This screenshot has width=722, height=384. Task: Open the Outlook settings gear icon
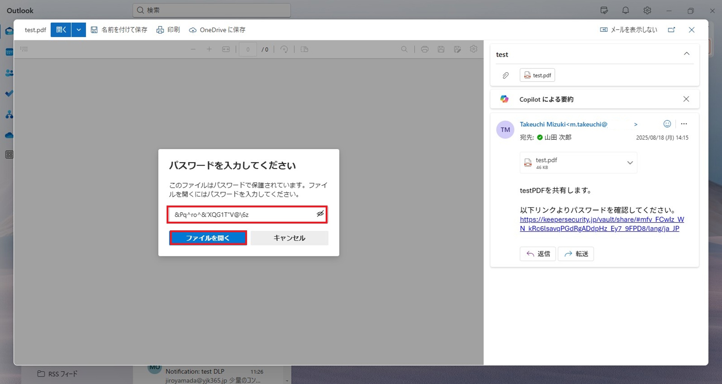[647, 11]
